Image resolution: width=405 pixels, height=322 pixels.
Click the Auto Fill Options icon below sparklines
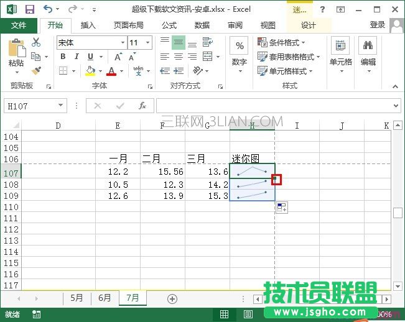click(281, 208)
